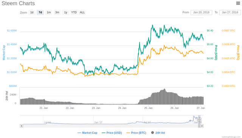
Task: Click the $1 400M market cap axis label
Action: tap(12, 44)
